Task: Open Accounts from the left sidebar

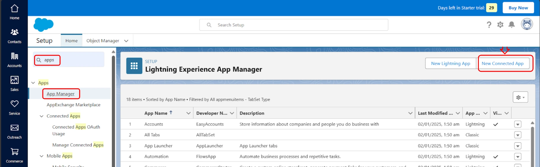Action: (14, 60)
